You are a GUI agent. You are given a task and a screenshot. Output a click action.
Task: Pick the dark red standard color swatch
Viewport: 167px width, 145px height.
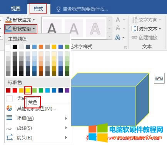(8, 90)
